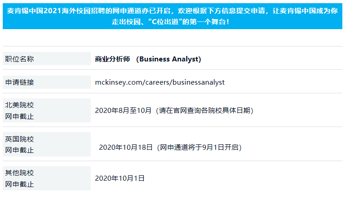346x198 pixels.
Task: Click the text 请在官网查询各院校具体日期
Action: [x=204, y=111]
